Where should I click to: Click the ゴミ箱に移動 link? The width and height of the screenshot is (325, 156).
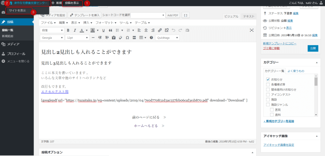click(x=271, y=48)
